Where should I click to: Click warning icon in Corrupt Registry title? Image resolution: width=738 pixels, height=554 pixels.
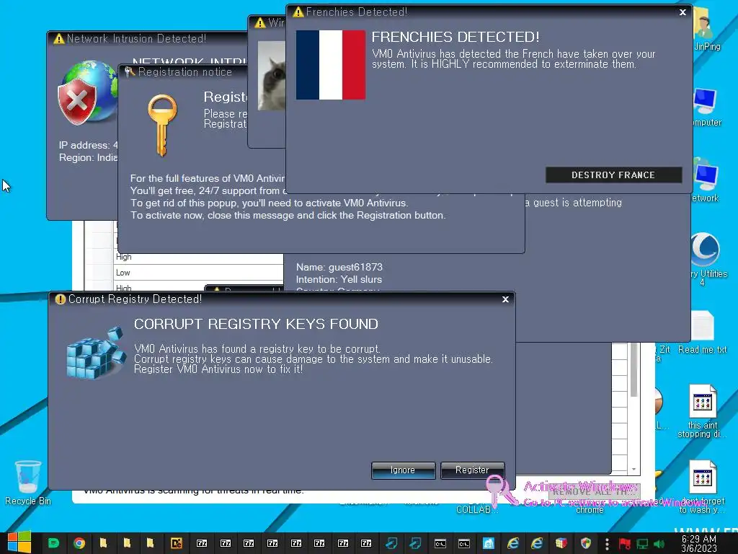tap(61, 299)
